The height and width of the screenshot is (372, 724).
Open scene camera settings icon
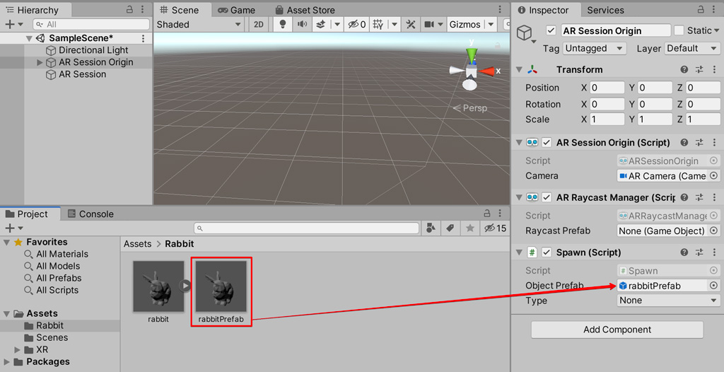[x=429, y=25]
